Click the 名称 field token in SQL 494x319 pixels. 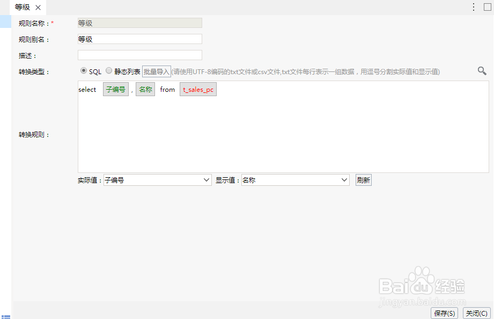coord(145,89)
